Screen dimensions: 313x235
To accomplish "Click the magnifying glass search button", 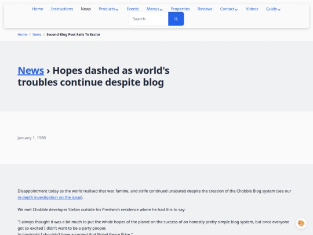I will tap(176, 19).
